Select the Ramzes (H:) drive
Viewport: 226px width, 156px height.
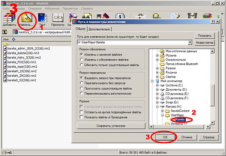pyautogui.click(x=173, y=107)
